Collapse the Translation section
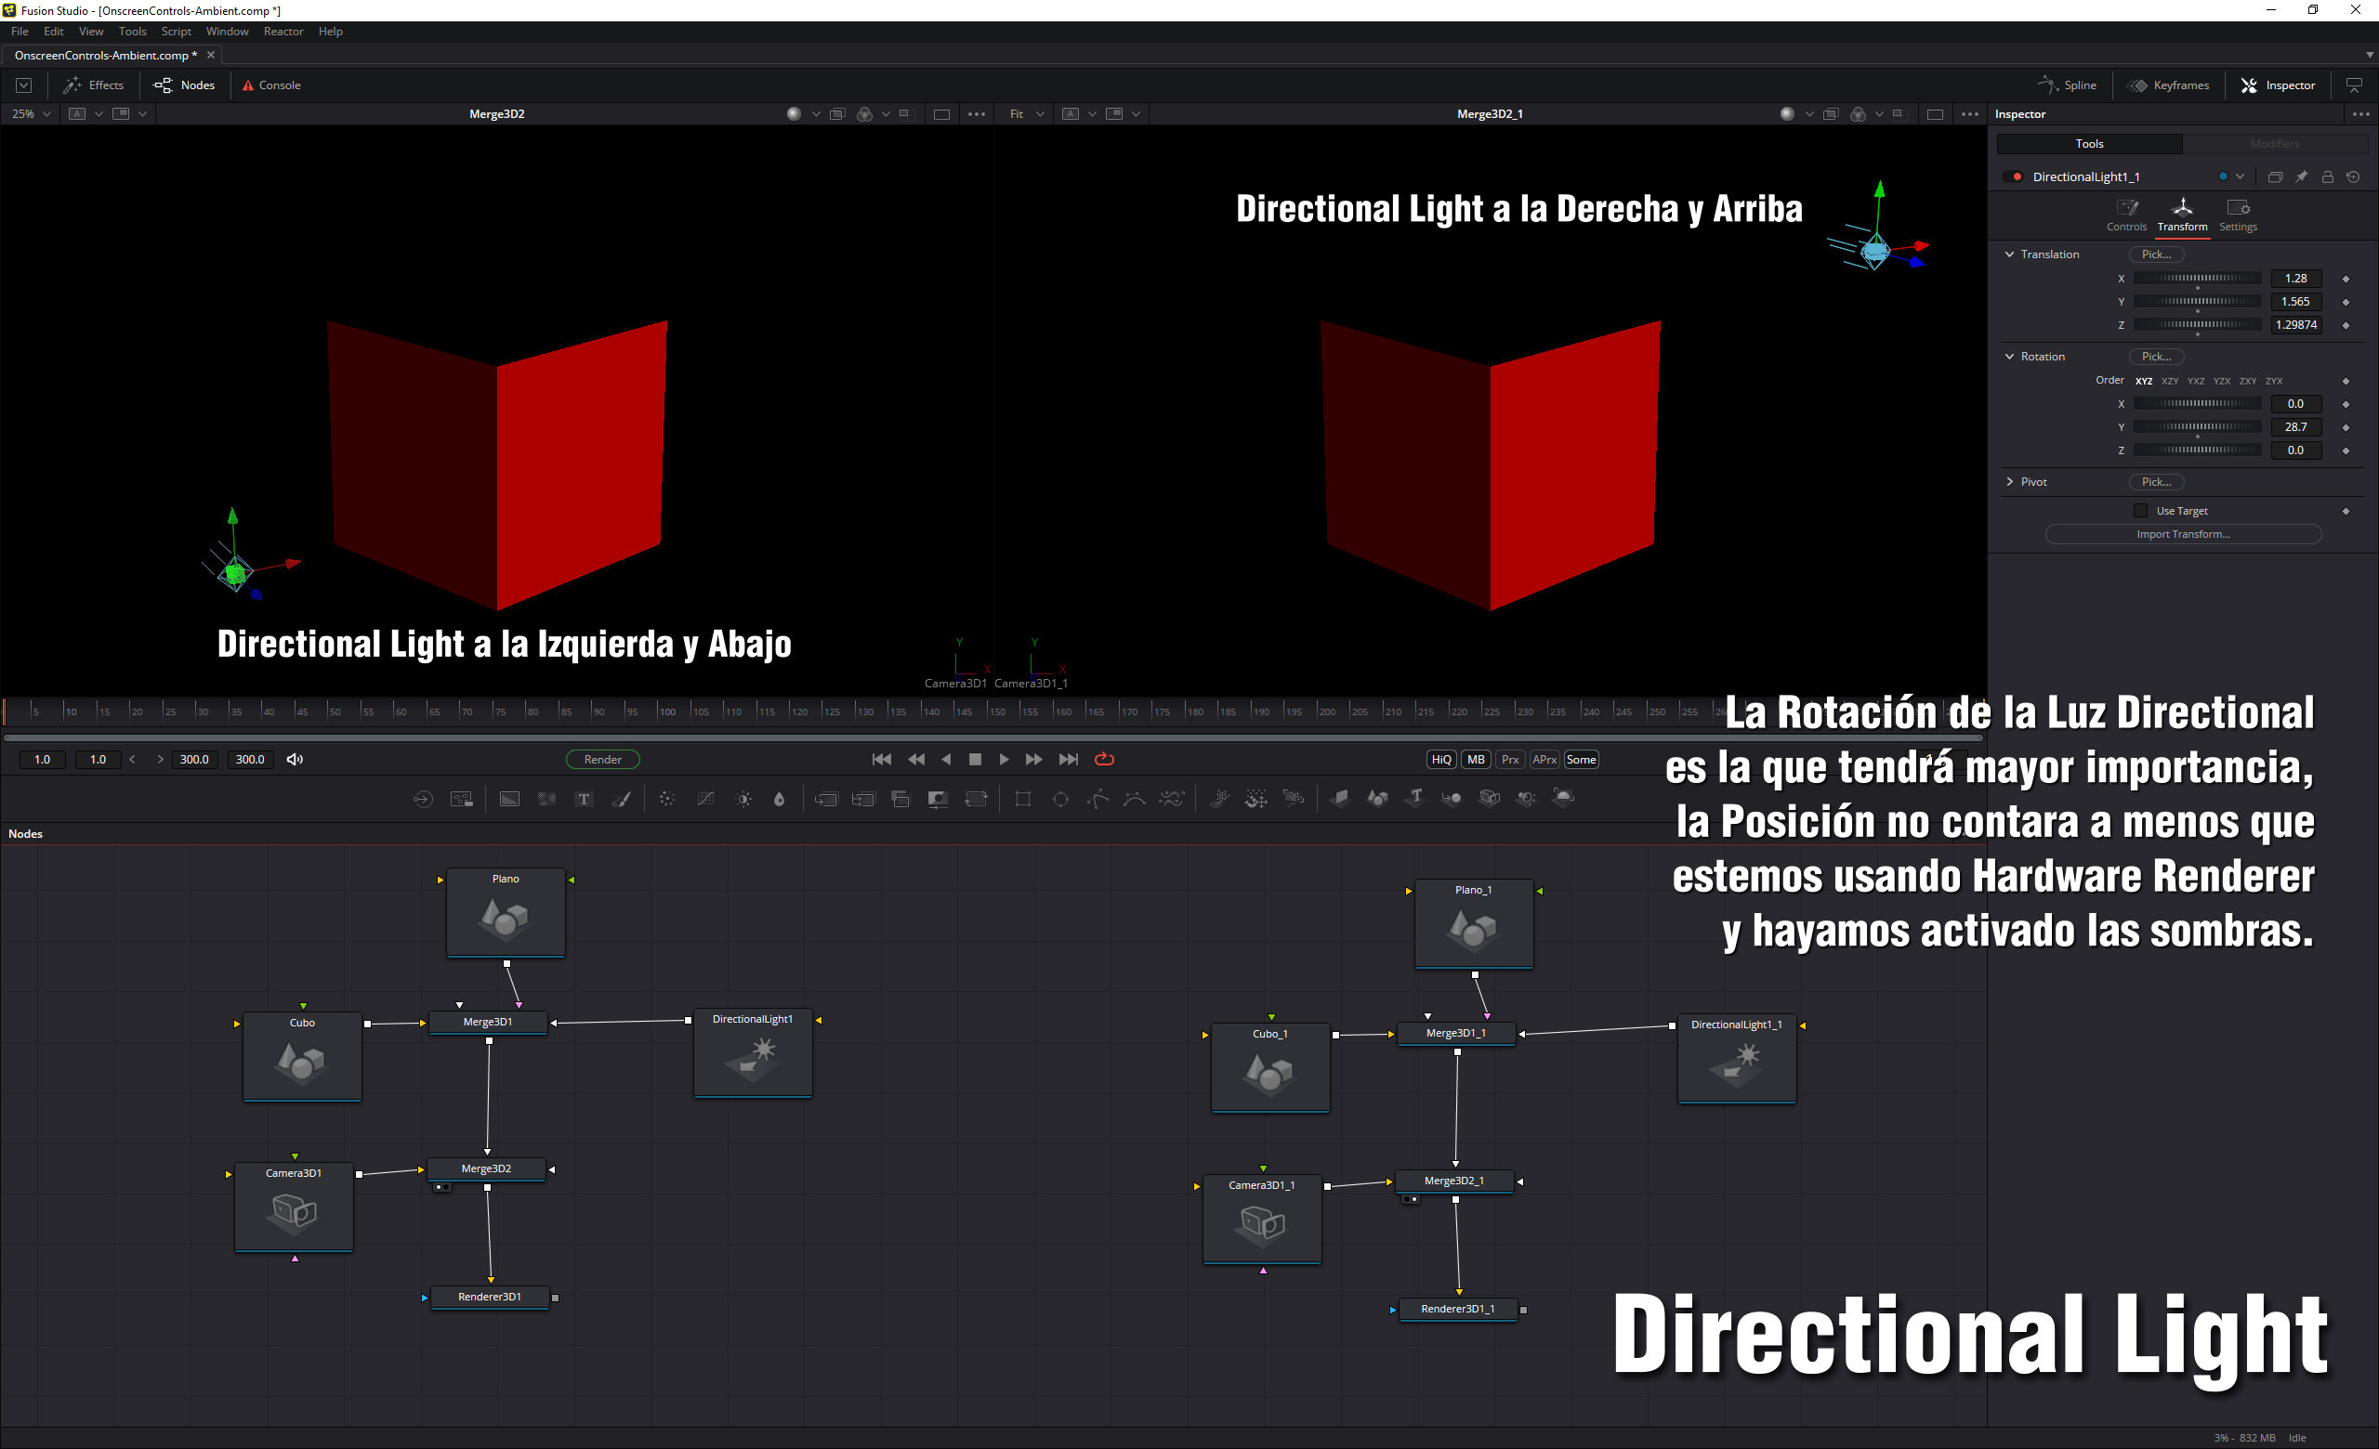Image resolution: width=2379 pixels, height=1449 pixels. 2010,255
